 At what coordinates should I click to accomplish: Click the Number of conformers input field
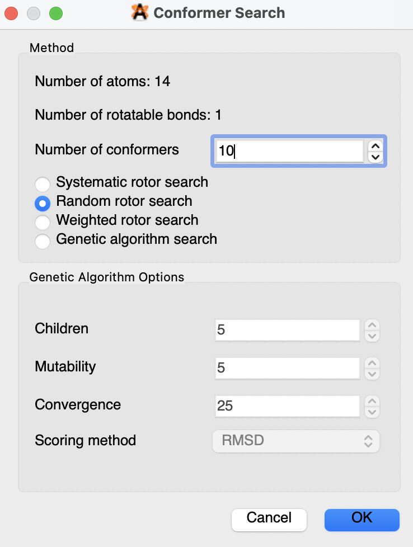(289, 151)
